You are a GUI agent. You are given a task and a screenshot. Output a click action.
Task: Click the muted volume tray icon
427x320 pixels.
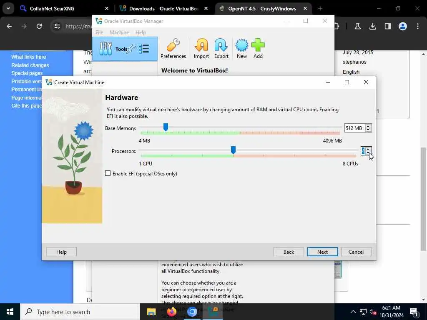coord(373,312)
